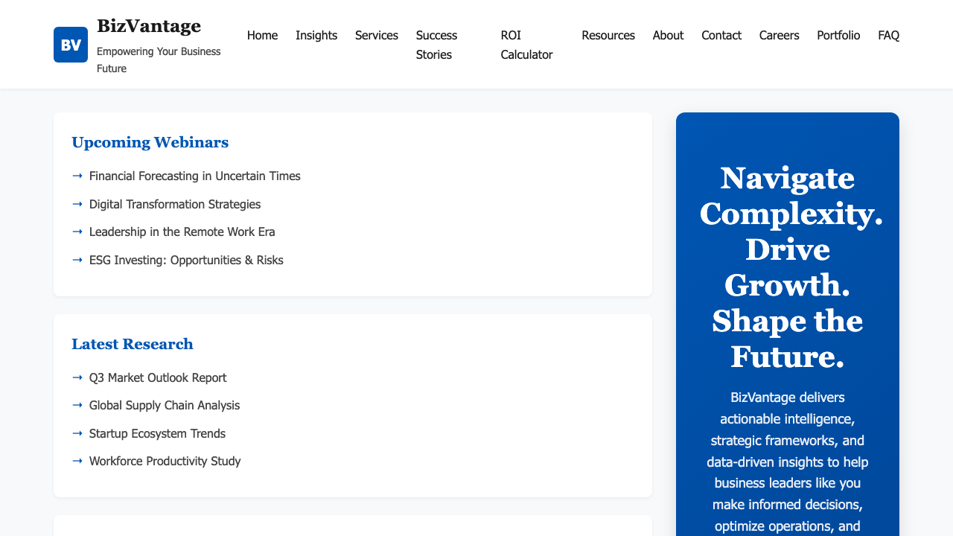The width and height of the screenshot is (953, 536).
Task: Click the Upcoming Webinars heading
Action: click(x=150, y=142)
